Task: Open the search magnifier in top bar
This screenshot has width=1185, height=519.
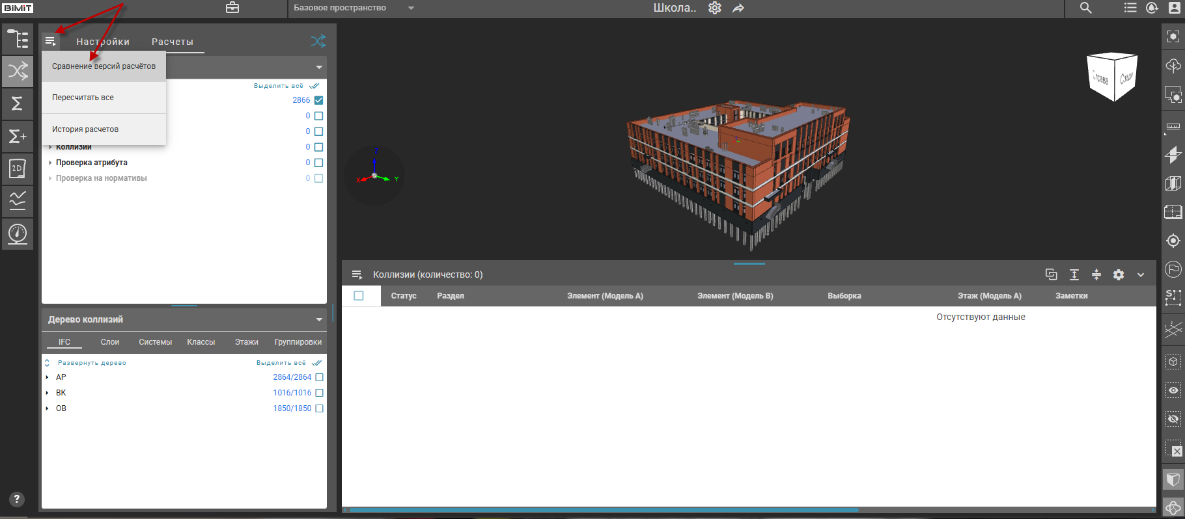Action: point(1085,8)
